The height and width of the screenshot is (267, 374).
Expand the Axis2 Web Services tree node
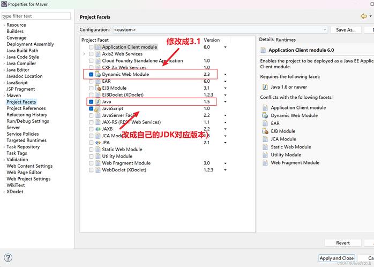tap(84, 54)
